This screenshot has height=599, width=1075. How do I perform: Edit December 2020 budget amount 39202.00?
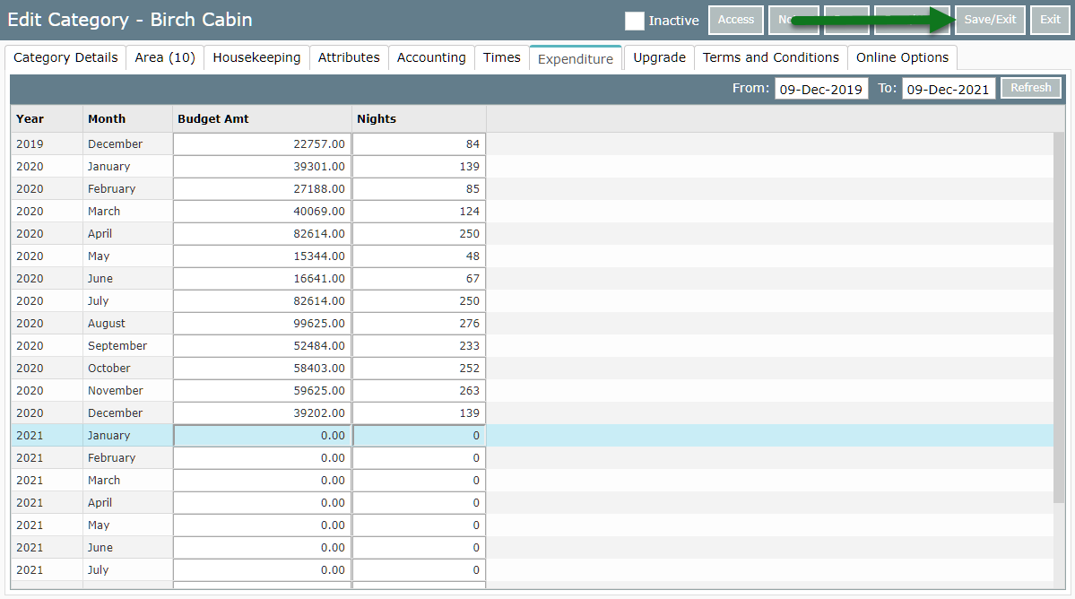click(263, 413)
